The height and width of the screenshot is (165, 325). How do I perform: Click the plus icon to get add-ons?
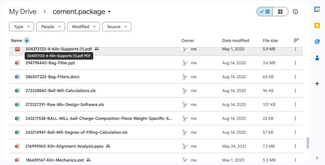click(x=317, y=84)
